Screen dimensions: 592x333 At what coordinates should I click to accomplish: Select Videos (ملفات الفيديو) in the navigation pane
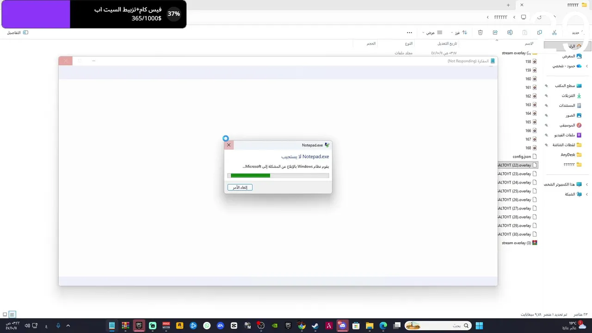(x=568, y=135)
